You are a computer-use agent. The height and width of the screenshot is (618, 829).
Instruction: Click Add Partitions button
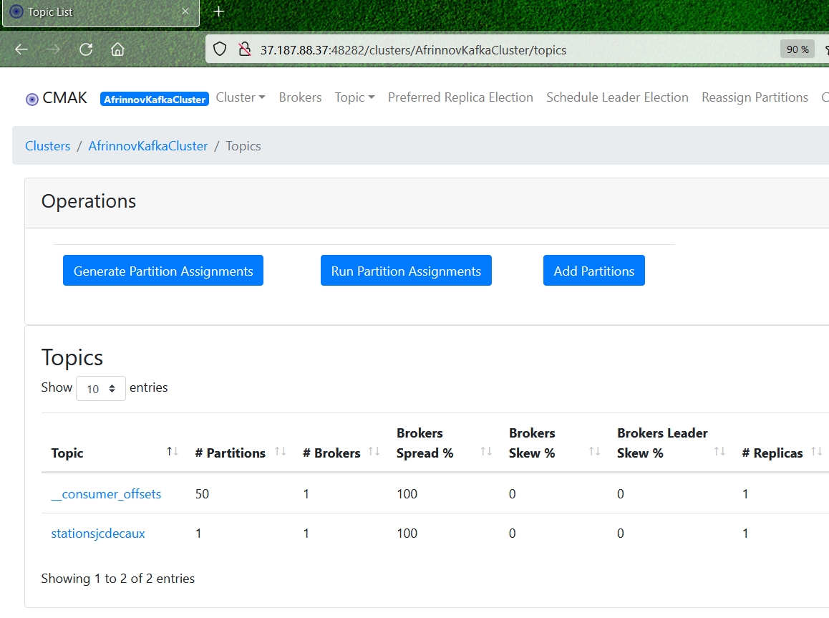coord(593,271)
